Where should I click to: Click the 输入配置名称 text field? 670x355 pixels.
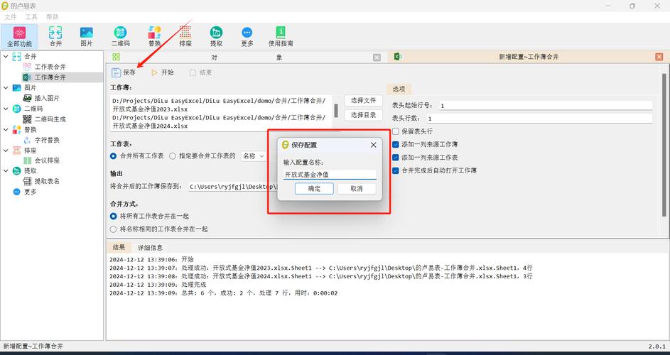click(x=330, y=174)
